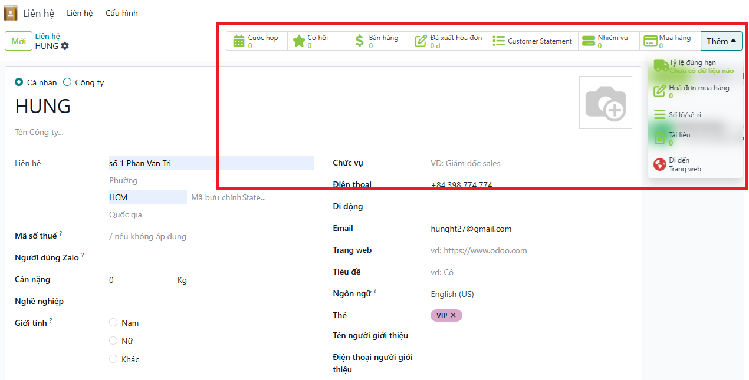Open the Liên hệ menu item

pyautogui.click(x=80, y=13)
